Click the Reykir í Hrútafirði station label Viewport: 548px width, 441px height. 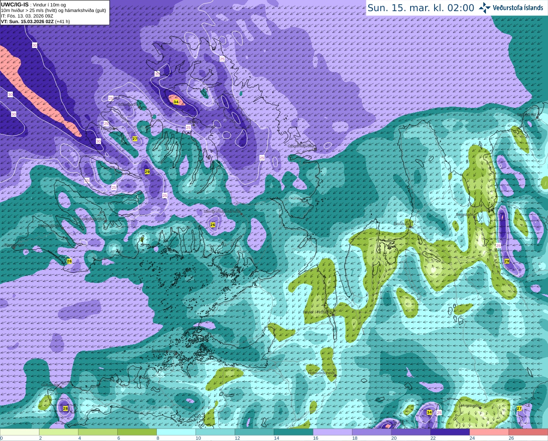click(318, 312)
